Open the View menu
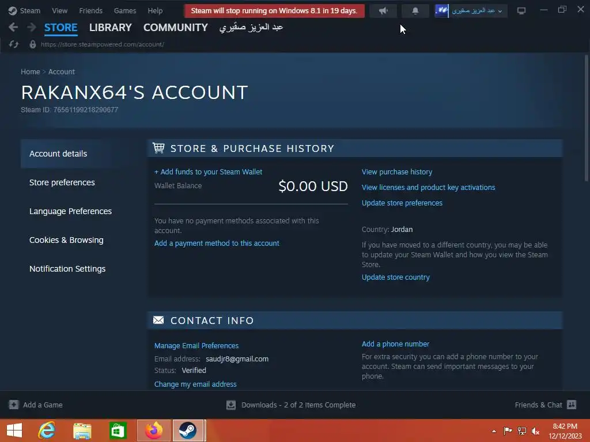 pos(59,10)
